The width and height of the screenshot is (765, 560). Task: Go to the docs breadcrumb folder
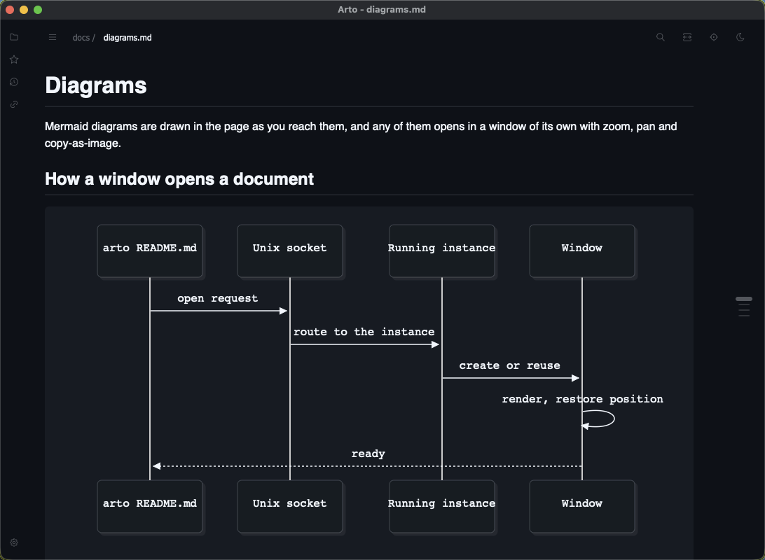click(x=81, y=38)
